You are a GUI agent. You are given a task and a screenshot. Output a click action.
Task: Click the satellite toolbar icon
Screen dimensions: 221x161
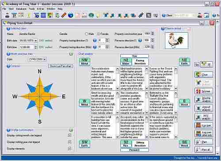[x=141, y=15]
